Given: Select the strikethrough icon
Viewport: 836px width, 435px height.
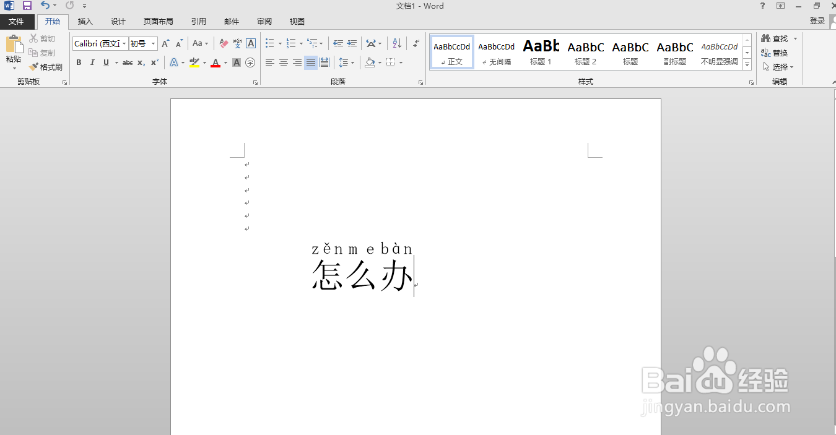Looking at the screenshot, I should [128, 62].
